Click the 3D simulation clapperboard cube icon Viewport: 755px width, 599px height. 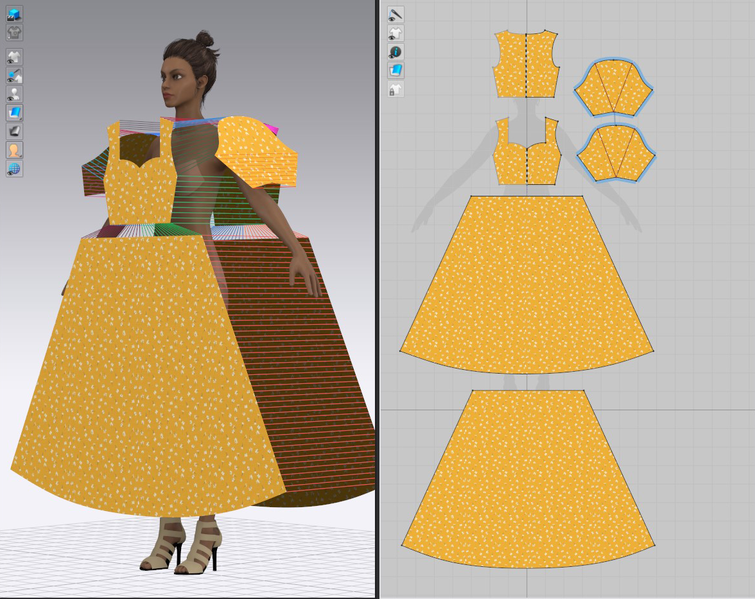pyautogui.click(x=14, y=14)
